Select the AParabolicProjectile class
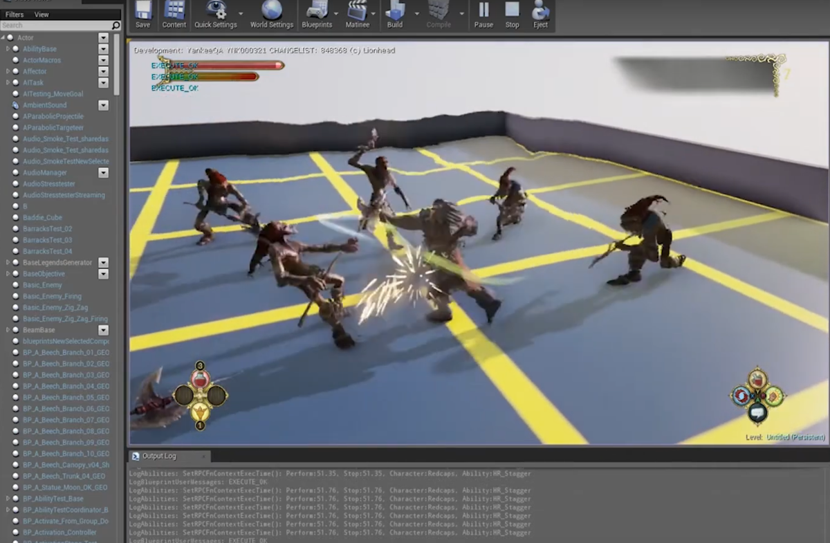 pos(53,116)
